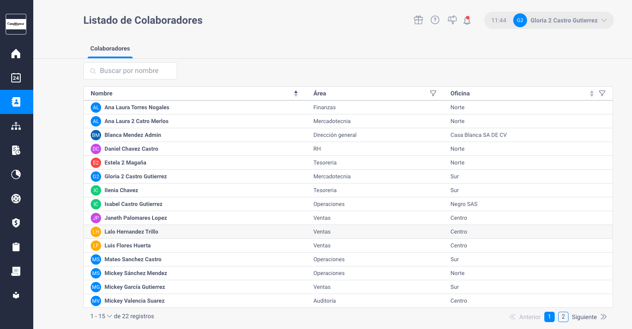Open the organization chart sidebar icon
632x329 pixels.
tap(16, 126)
